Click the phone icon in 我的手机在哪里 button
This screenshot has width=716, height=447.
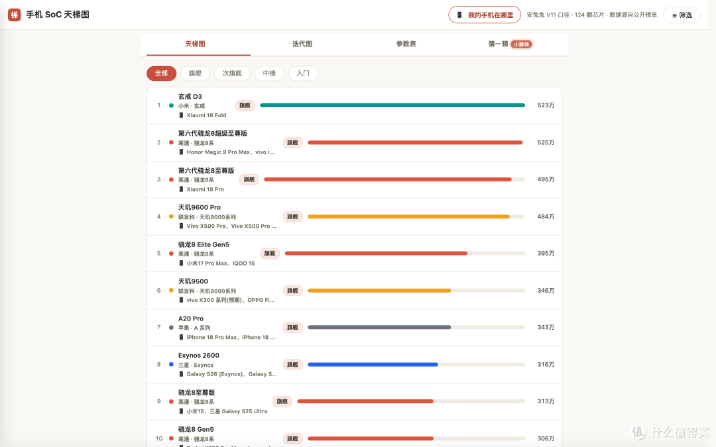click(459, 15)
